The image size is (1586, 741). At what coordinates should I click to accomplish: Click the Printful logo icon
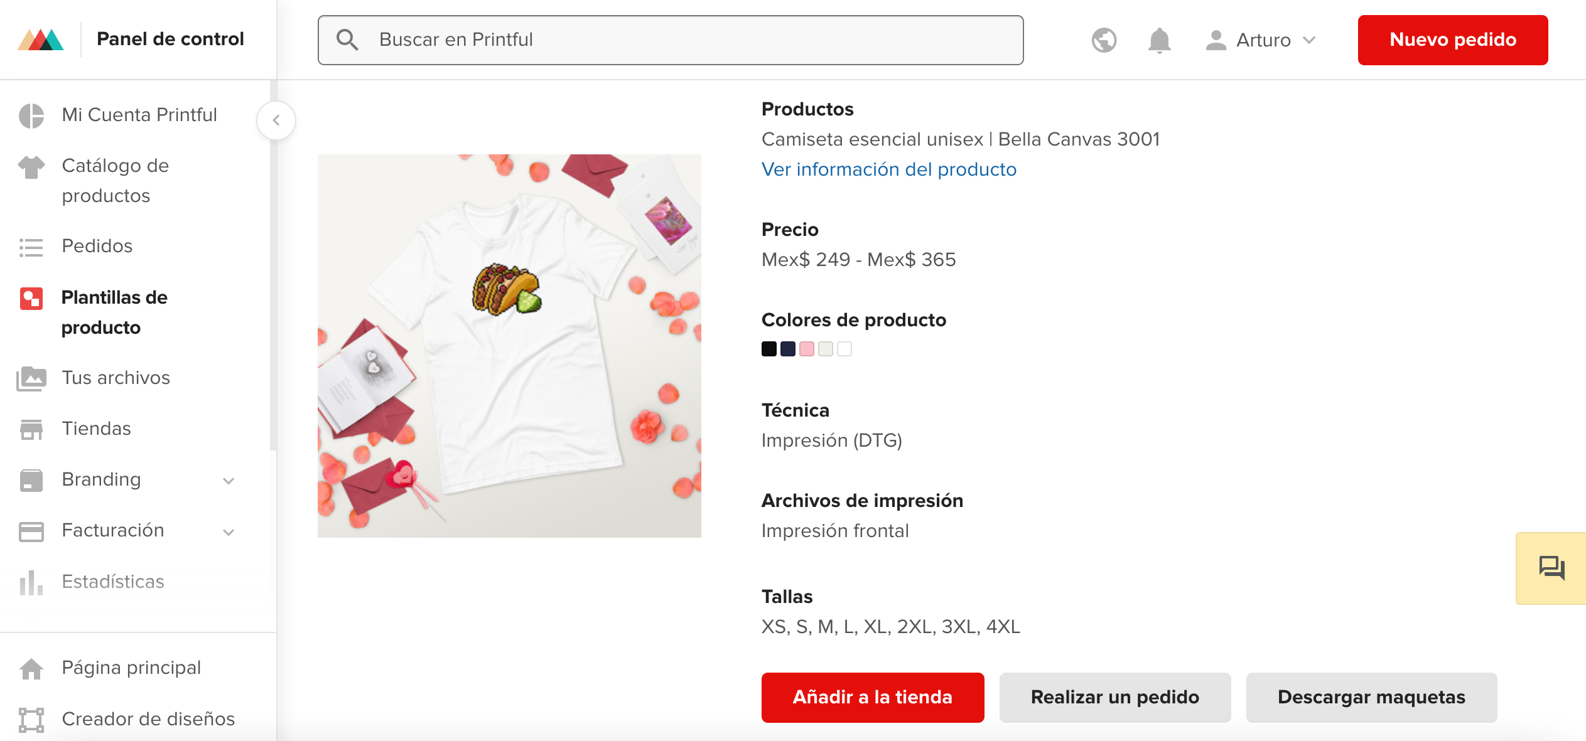(x=41, y=40)
